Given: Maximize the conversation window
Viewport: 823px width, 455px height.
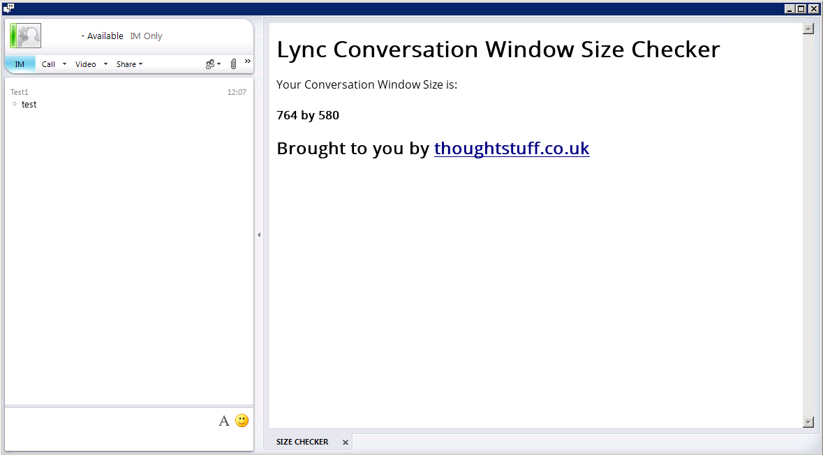Looking at the screenshot, I should click(801, 8).
